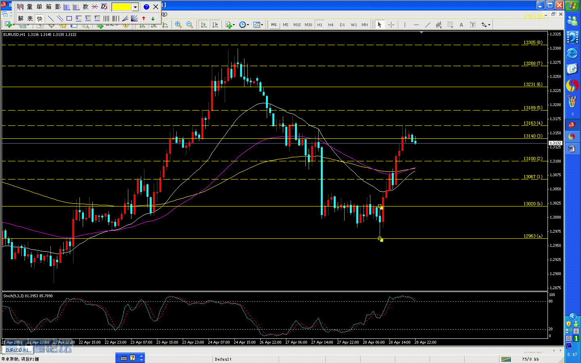Switch to M15 timeframe
581x363 pixels.
coord(297,25)
